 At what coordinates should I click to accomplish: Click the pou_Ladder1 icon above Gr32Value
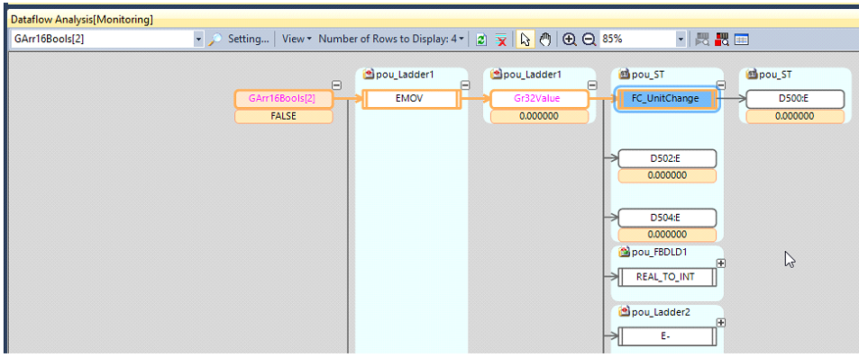[x=497, y=74]
